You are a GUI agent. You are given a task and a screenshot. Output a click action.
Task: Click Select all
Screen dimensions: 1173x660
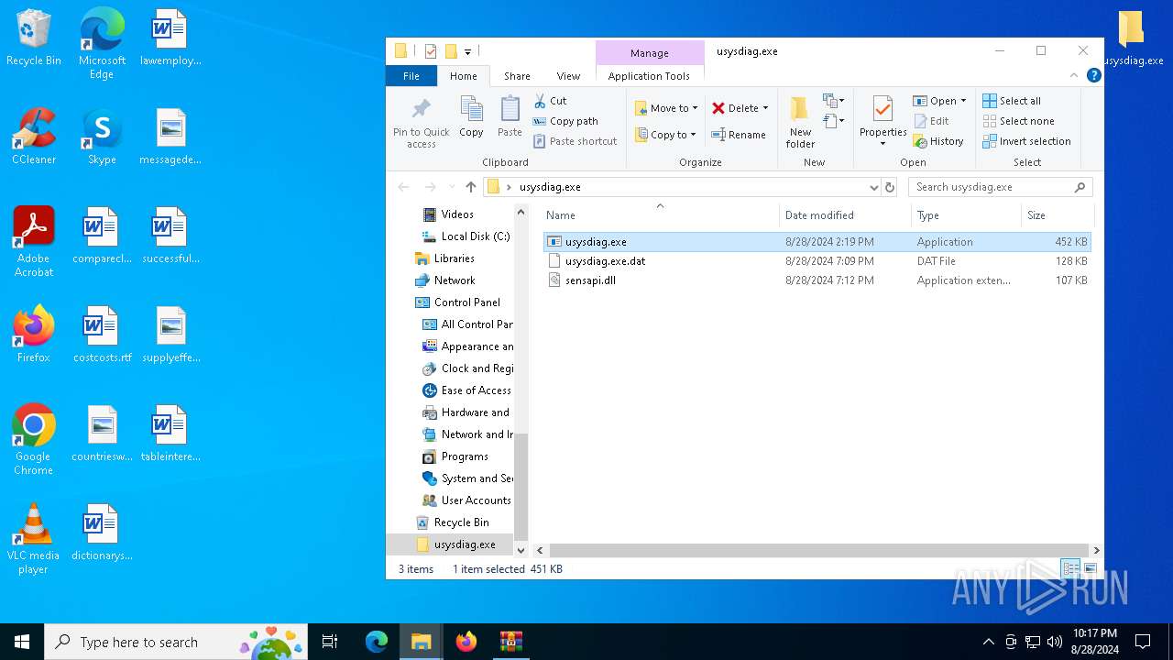coord(1012,101)
